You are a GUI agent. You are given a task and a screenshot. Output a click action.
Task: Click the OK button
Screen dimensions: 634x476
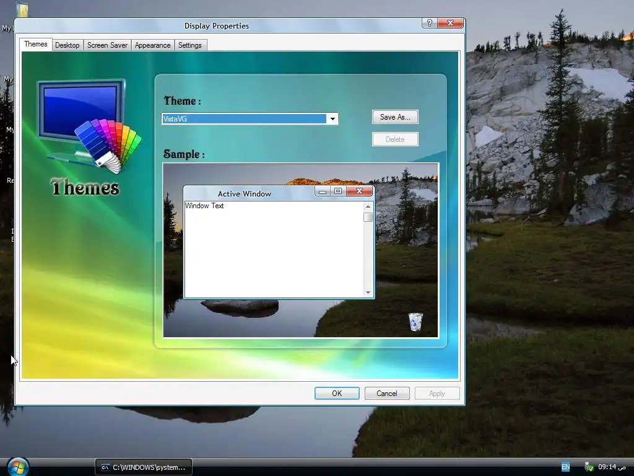(337, 394)
